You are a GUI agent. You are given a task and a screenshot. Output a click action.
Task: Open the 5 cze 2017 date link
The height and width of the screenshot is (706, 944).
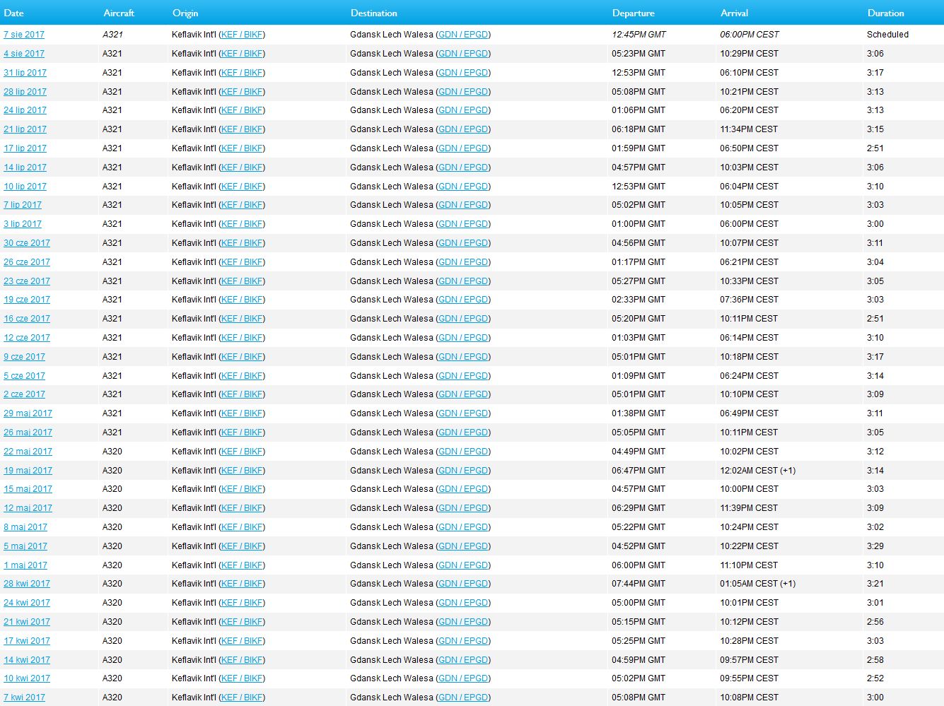(x=24, y=376)
